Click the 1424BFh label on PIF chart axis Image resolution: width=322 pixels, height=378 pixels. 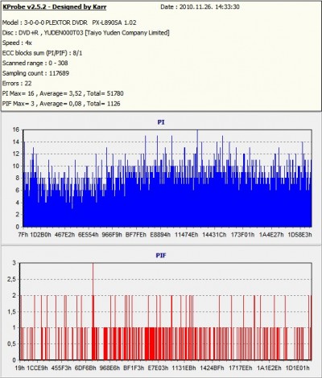coord(212,368)
